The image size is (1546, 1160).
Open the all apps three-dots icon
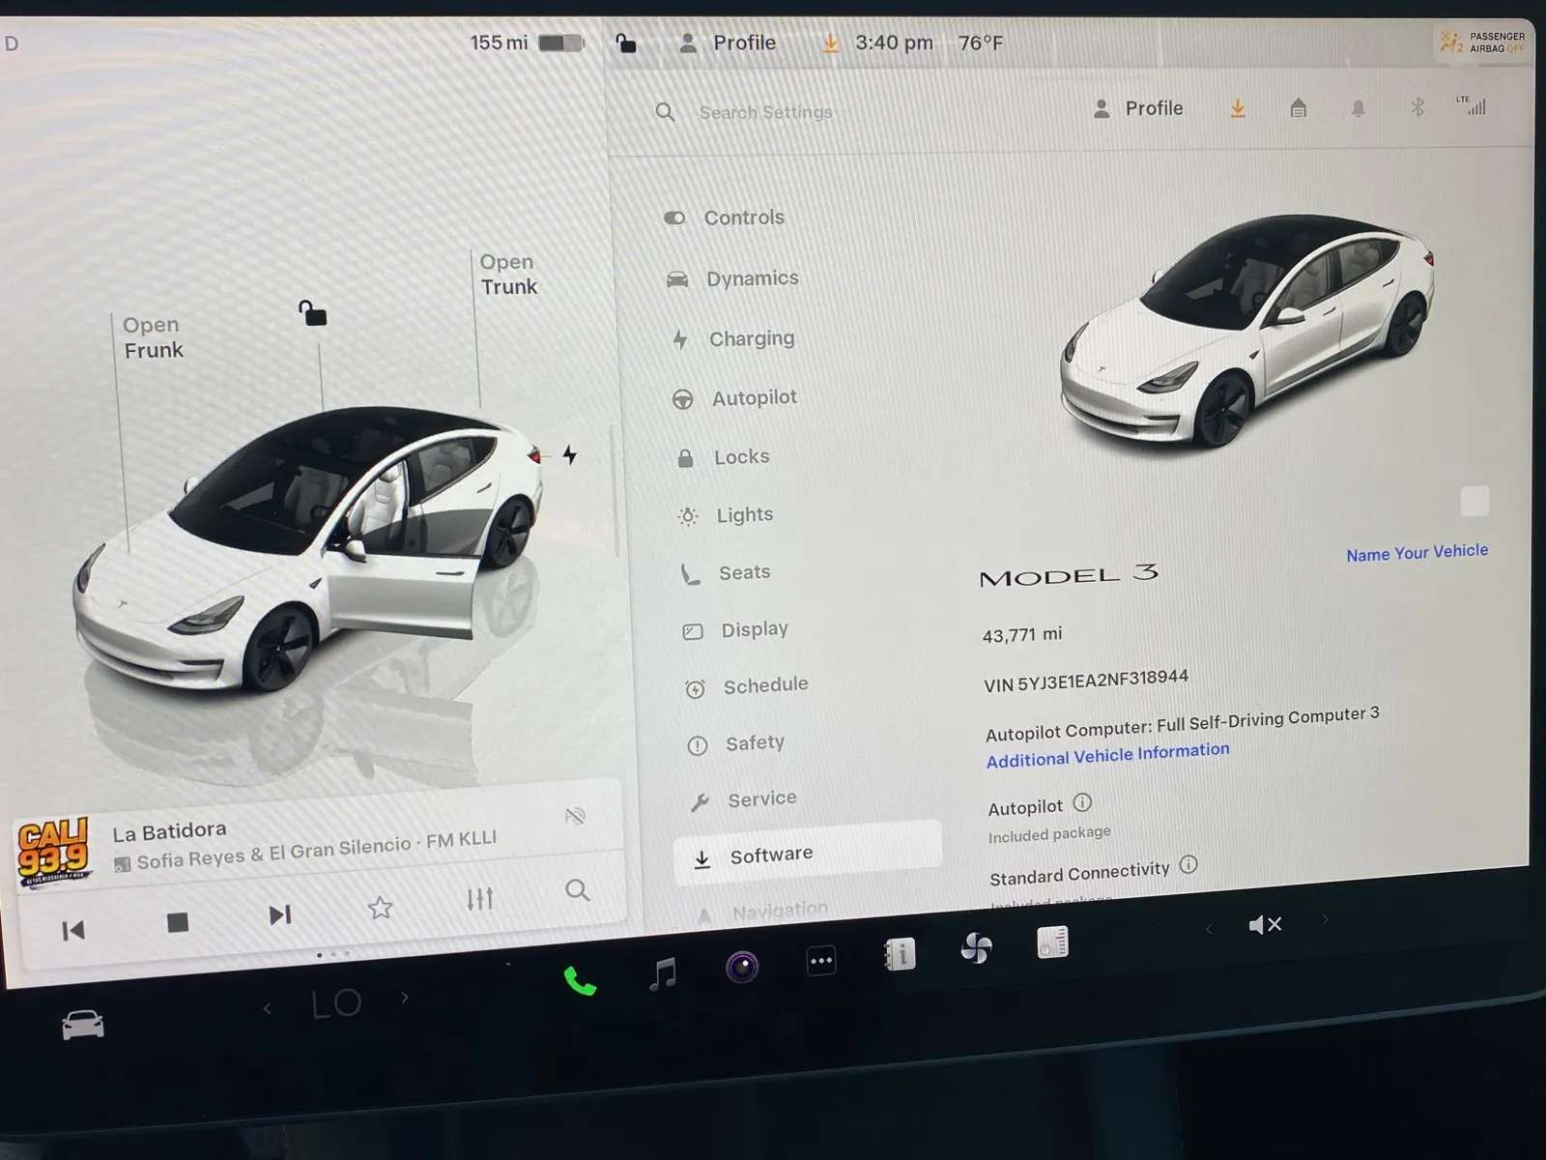(821, 961)
